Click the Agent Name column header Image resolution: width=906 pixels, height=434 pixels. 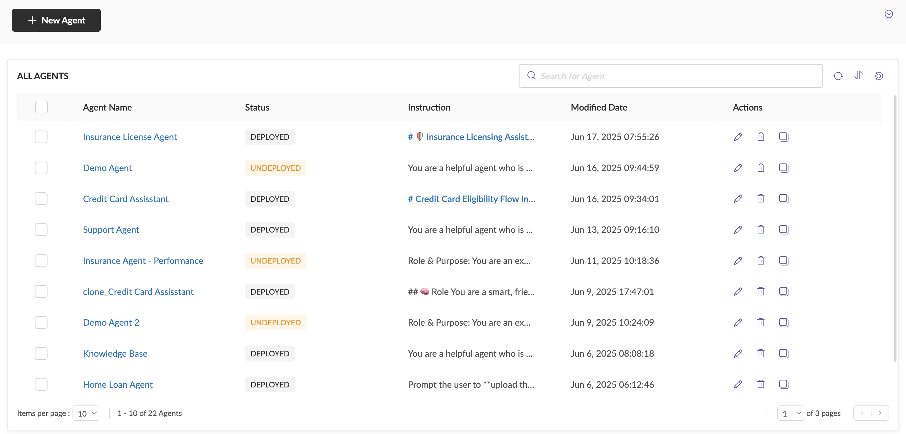[x=107, y=107]
